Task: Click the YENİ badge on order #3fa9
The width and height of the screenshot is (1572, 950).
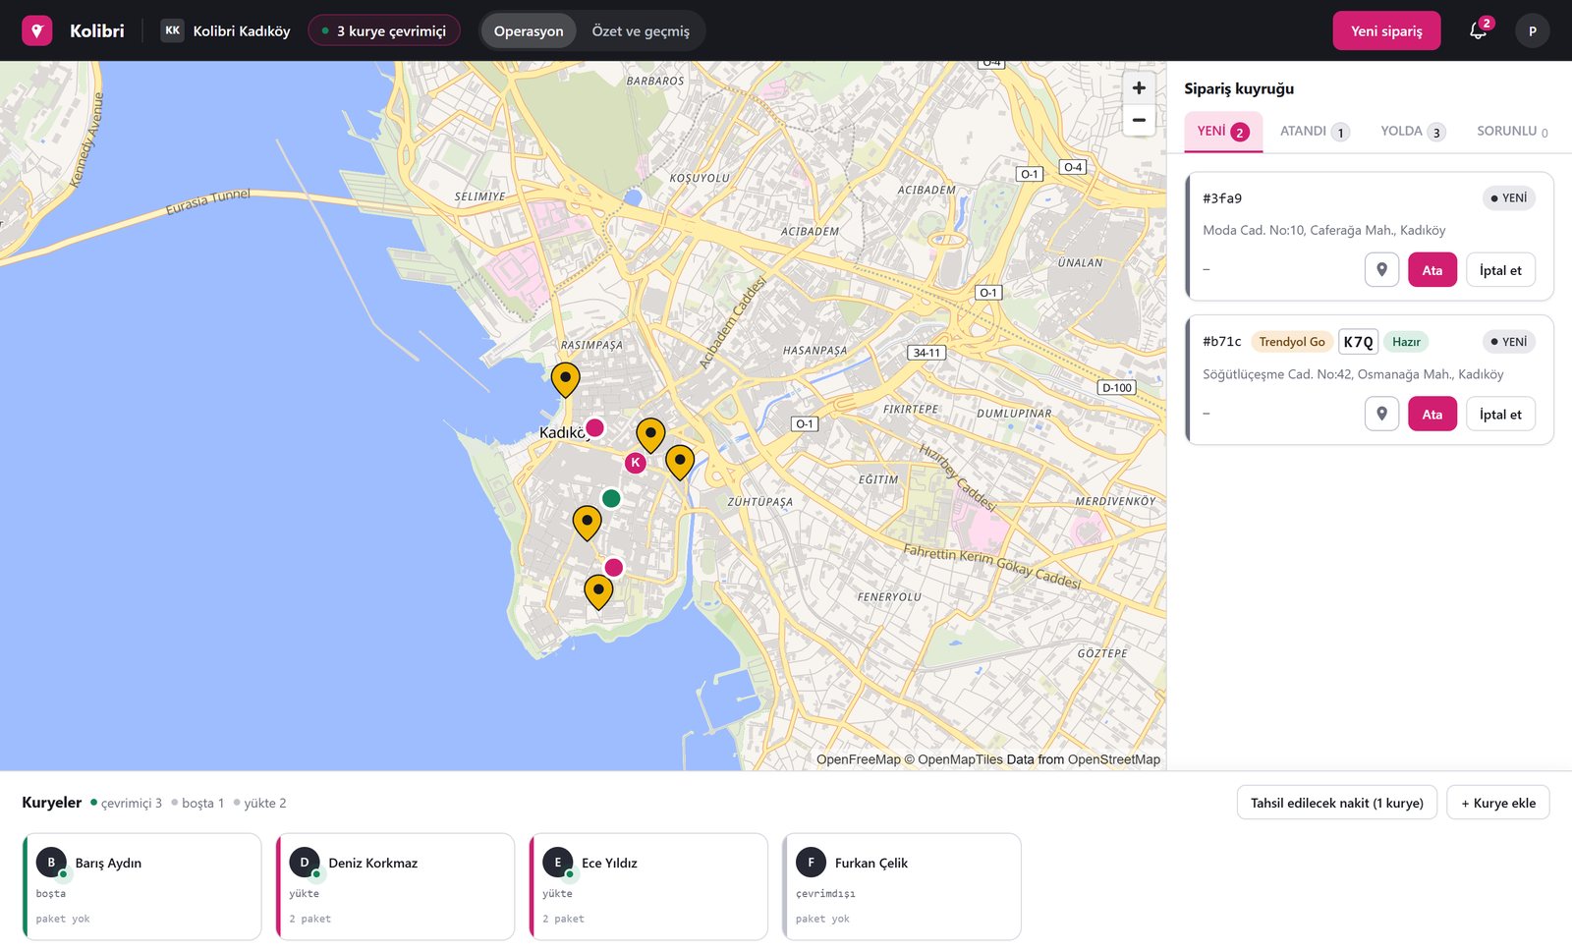Action: coord(1509,198)
